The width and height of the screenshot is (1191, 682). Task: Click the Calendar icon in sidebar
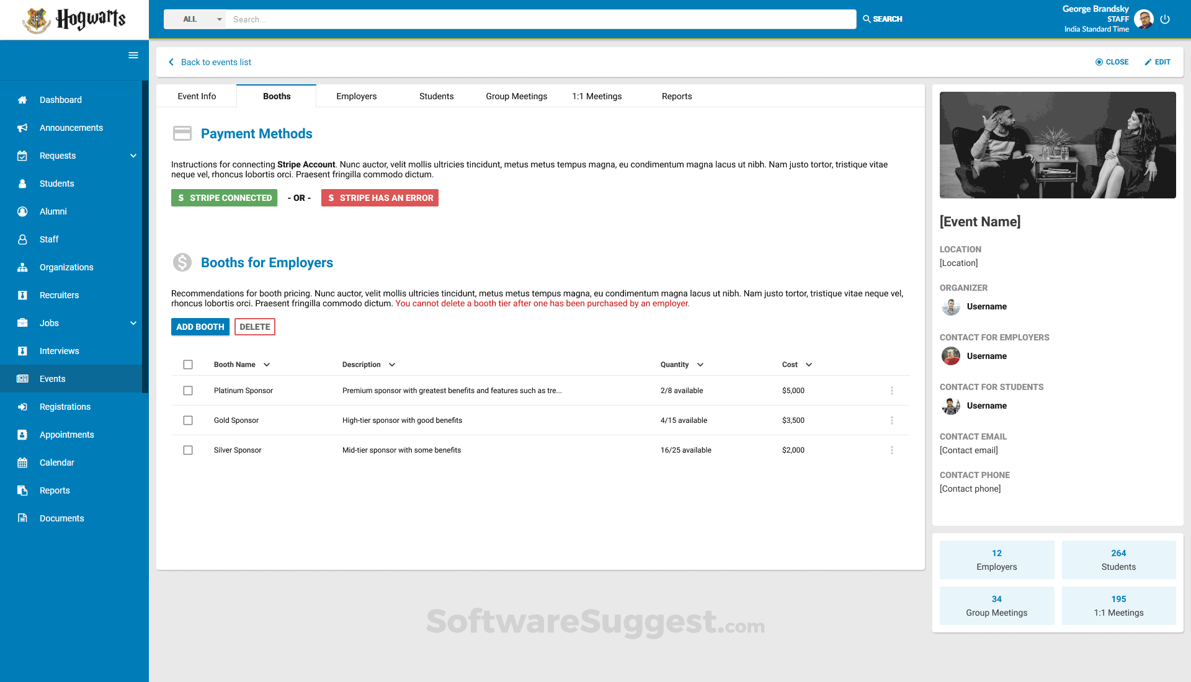pyautogui.click(x=22, y=463)
